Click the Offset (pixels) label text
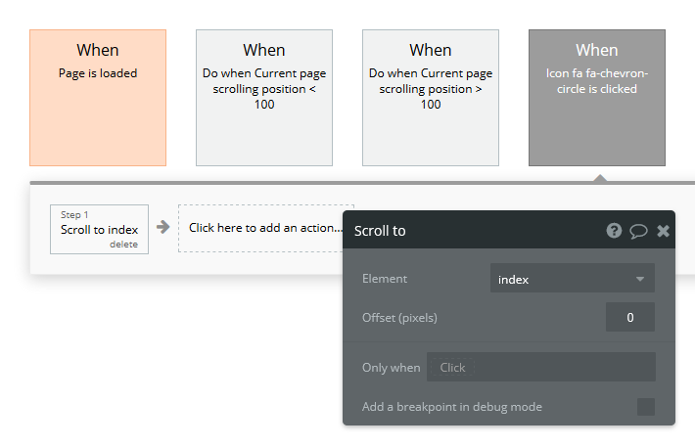The width and height of the screenshot is (695, 447). 399,317
